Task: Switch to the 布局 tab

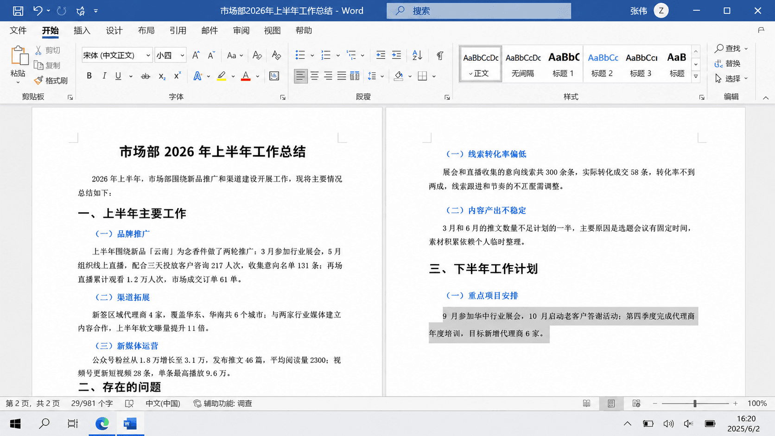Action: point(146,31)
